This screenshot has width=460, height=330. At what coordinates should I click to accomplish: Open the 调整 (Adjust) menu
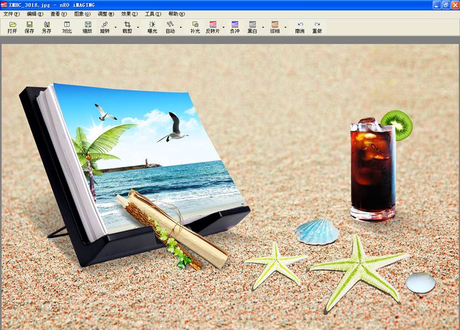click(x=106, y=14)
